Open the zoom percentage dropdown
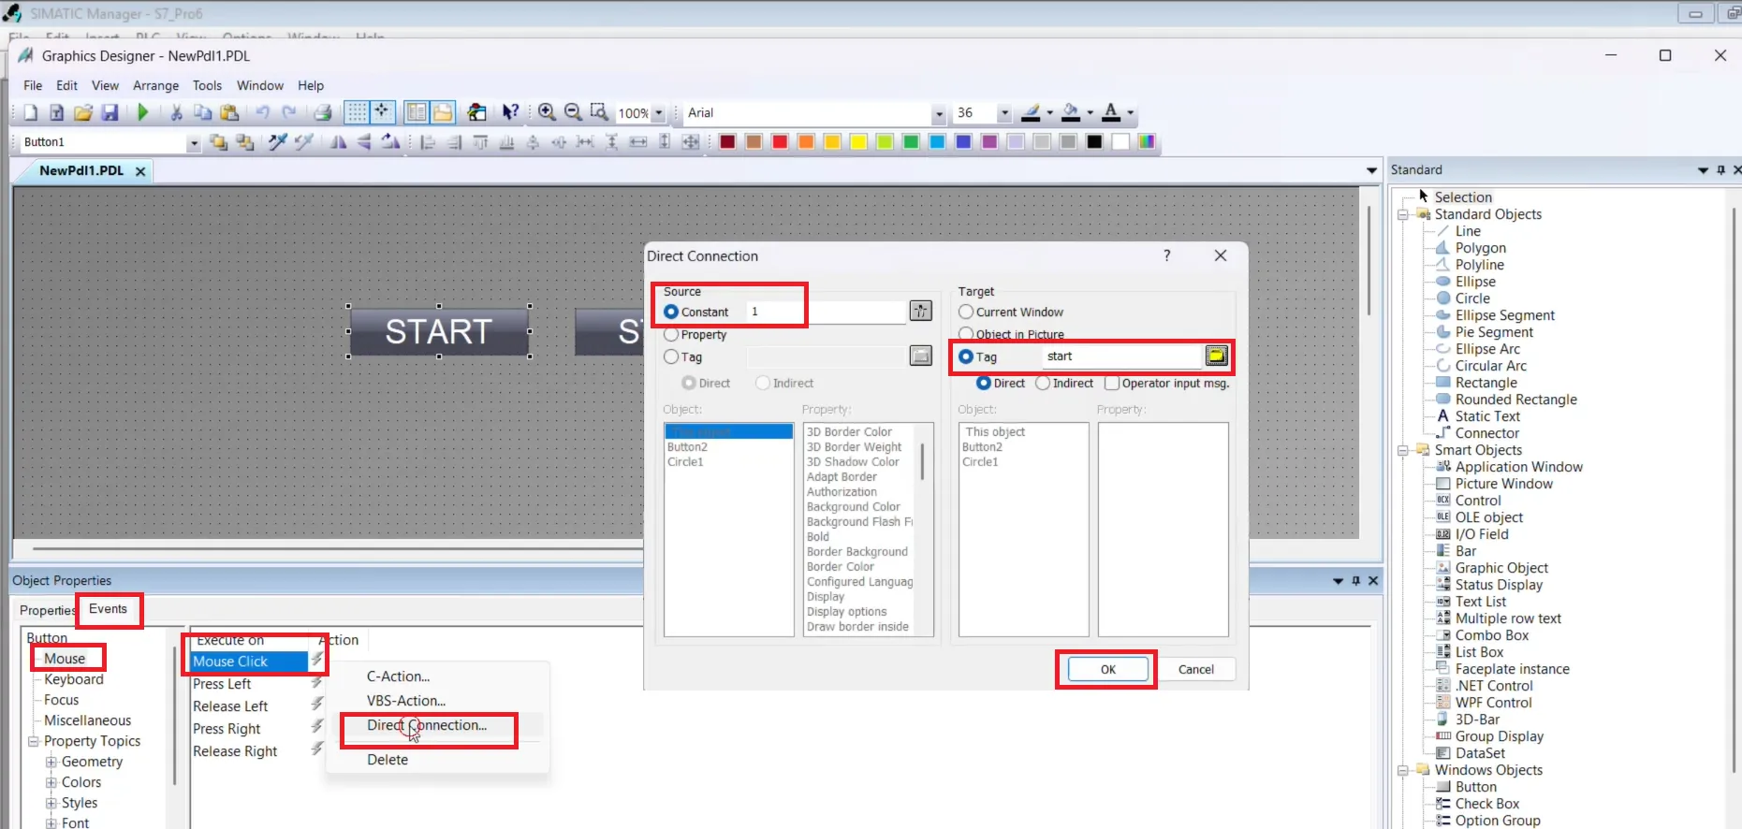Screen dimensions: 1742x829 [658, 112]
